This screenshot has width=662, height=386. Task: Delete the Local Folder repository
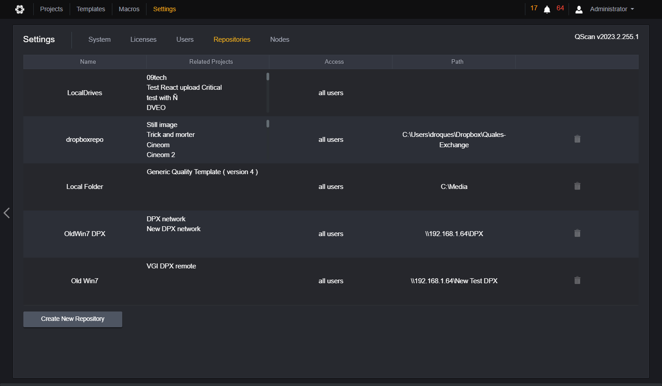click(x=578, y=186)
